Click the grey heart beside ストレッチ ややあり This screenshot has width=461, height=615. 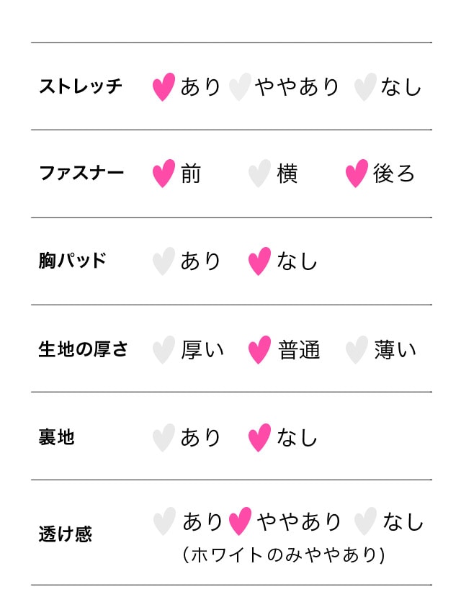[240, 86]
